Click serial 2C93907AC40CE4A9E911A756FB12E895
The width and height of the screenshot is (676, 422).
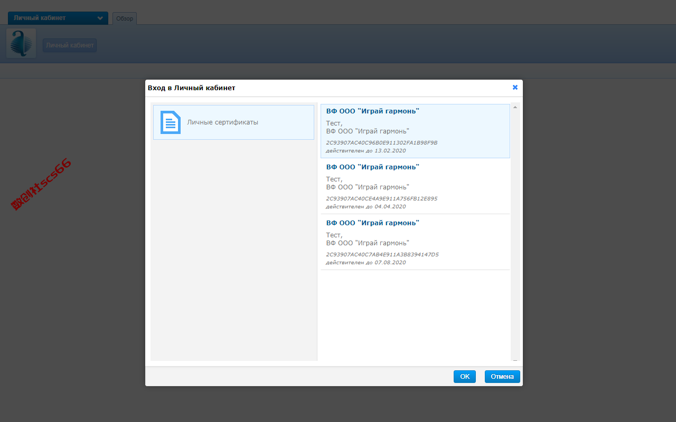tap(382, 198)
